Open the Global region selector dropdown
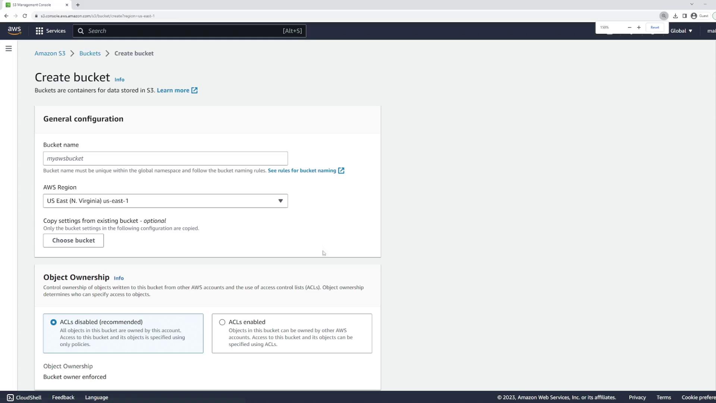Viewport: 716px width, 403px height. (681, 31)
